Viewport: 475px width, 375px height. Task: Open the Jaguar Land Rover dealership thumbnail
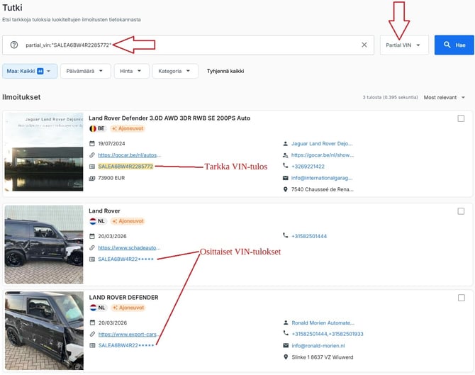point(44,152)
